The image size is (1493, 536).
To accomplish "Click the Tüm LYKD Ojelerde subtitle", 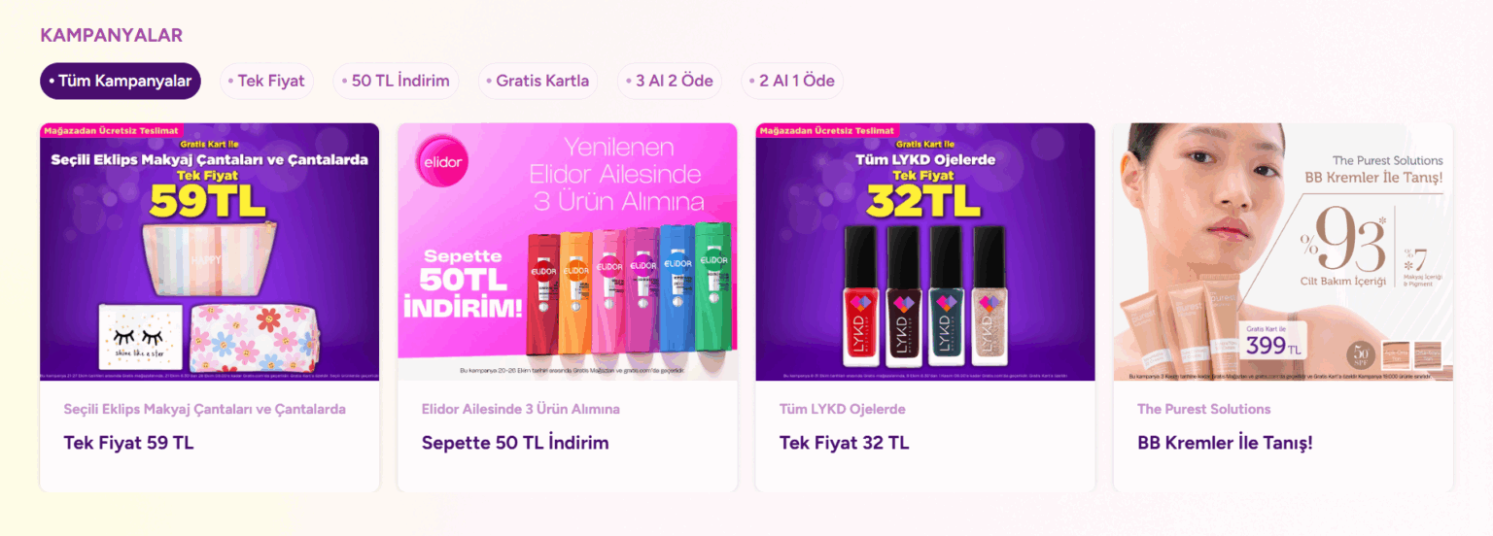I will [842, 409].
